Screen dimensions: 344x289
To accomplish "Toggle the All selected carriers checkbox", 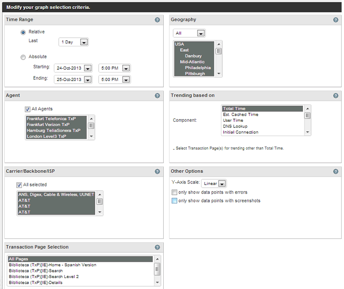I will pyautogui.click(x=19, y=185).
